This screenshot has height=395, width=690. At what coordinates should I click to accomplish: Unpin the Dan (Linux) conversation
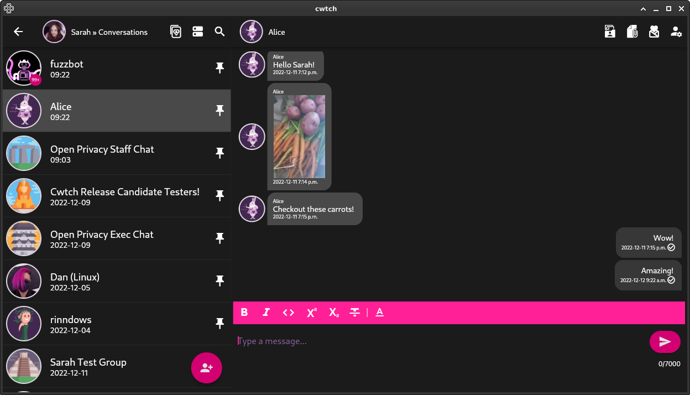pos(220,281)
